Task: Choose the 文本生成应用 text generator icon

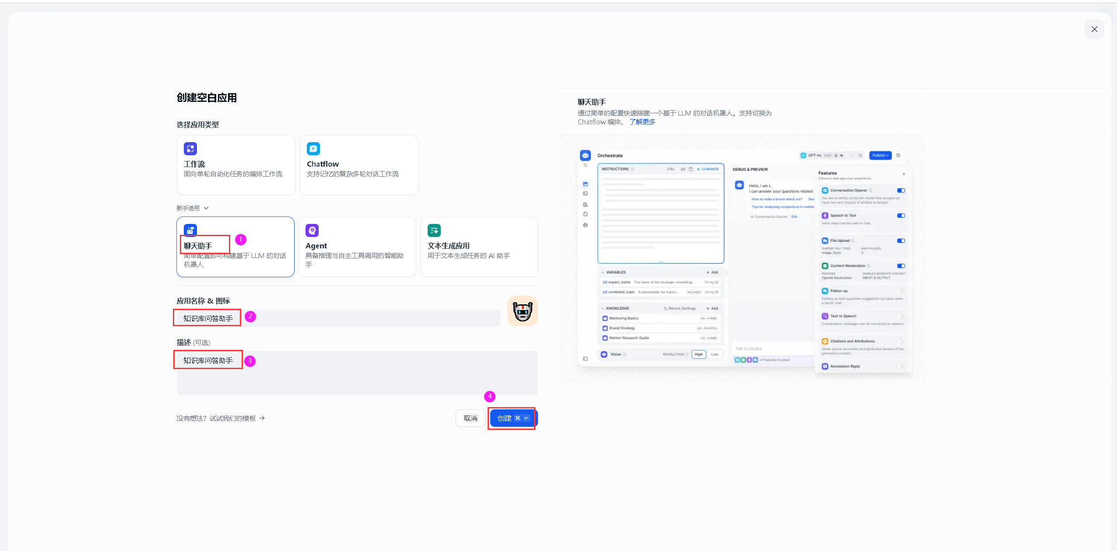Action: click(434, 230)
